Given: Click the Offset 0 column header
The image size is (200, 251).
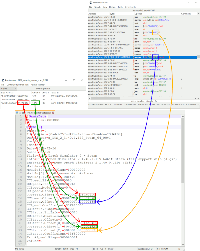Looking at the screenshot, I should (36, 93).
